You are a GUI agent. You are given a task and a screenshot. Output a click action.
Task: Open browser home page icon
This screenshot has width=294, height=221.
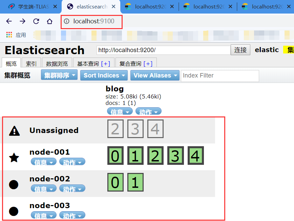pyautogui.click(x=49, y=21)
